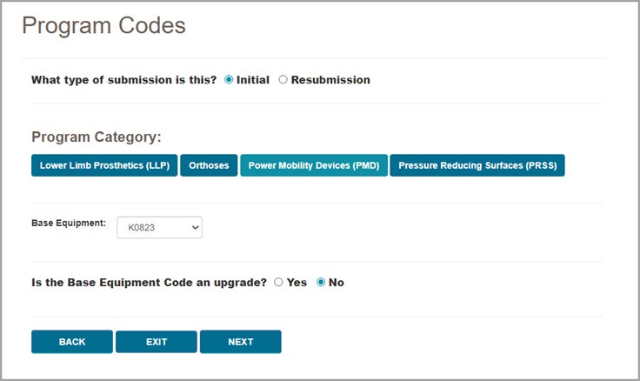Switch to the Orthoses program category
Image resolution: width=640 pixels, height=381 pixels.
(209, 165)
